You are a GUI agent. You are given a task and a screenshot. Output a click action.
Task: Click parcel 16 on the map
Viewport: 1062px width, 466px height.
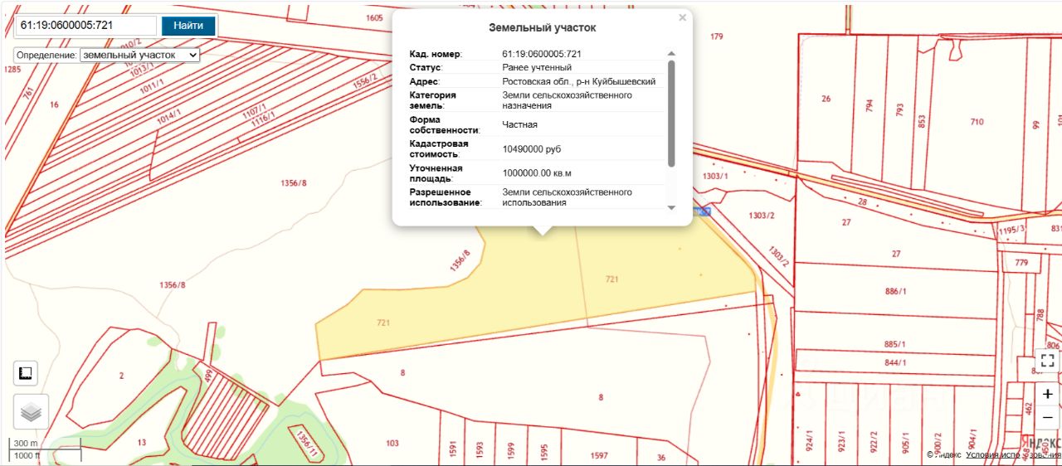[54, 104]
